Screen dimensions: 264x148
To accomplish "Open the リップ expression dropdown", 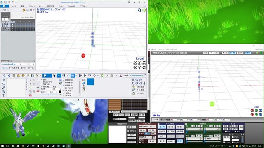I will point(212,129).
